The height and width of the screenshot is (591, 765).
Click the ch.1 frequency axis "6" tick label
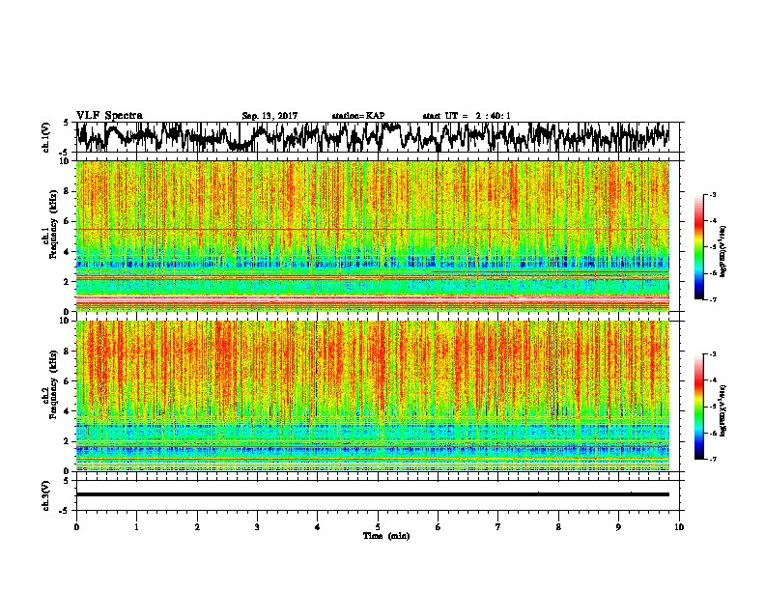pos(68,221)
